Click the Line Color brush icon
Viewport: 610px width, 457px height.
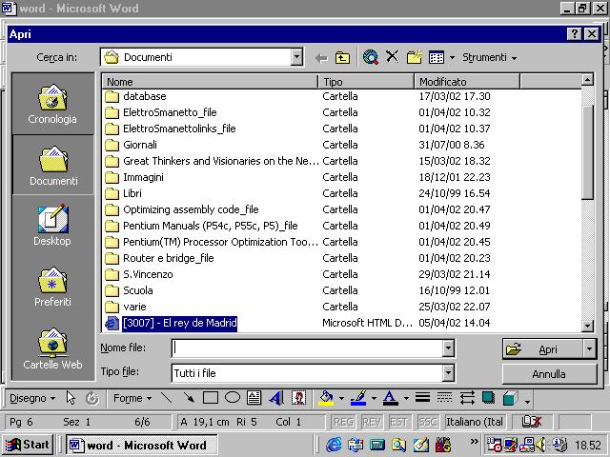[358, 398]
